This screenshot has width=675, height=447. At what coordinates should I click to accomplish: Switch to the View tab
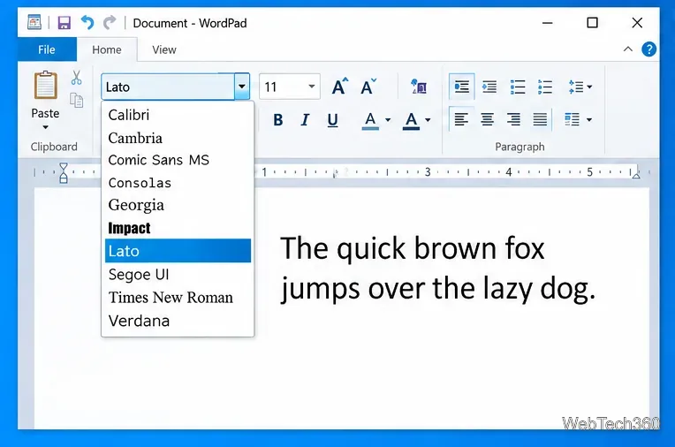tap(164, 49)
